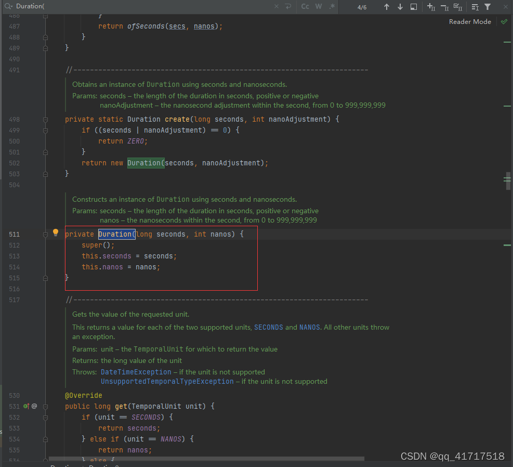Open the search filter funnel icon
The height and width of the screenshot is (467, 513).
pyautogui.click(x=488, y=7)
